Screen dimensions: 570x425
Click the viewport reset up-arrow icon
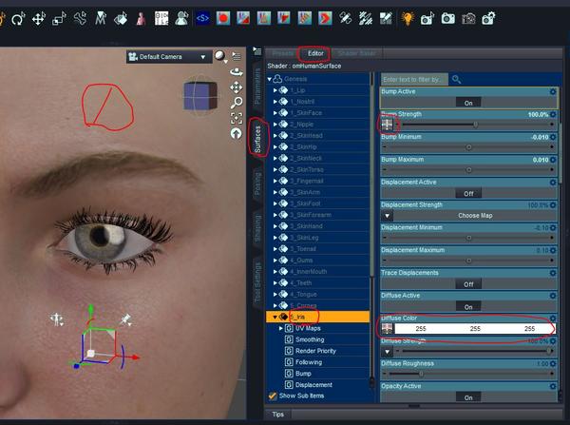pyautogui.click(x=237, y=133)
